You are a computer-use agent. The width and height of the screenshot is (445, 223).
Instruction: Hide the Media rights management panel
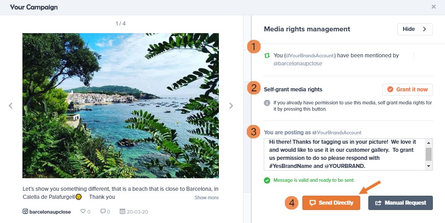pos(414,29)
